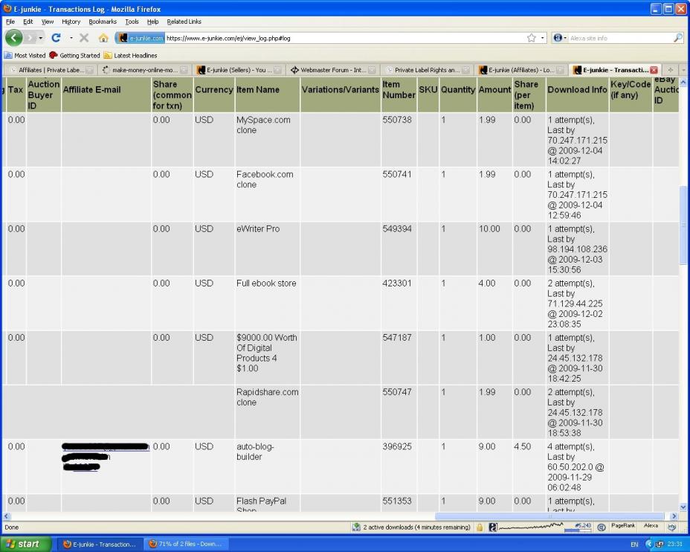Click the info icon in status bar

click(671, 527)
